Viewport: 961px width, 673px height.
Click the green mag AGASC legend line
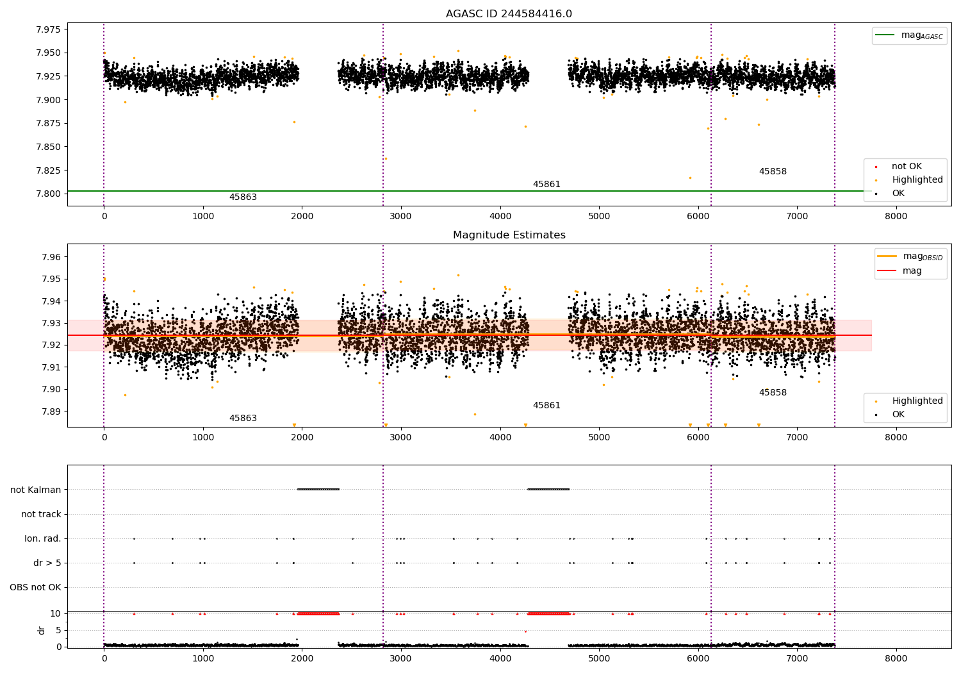coord(886,35)
